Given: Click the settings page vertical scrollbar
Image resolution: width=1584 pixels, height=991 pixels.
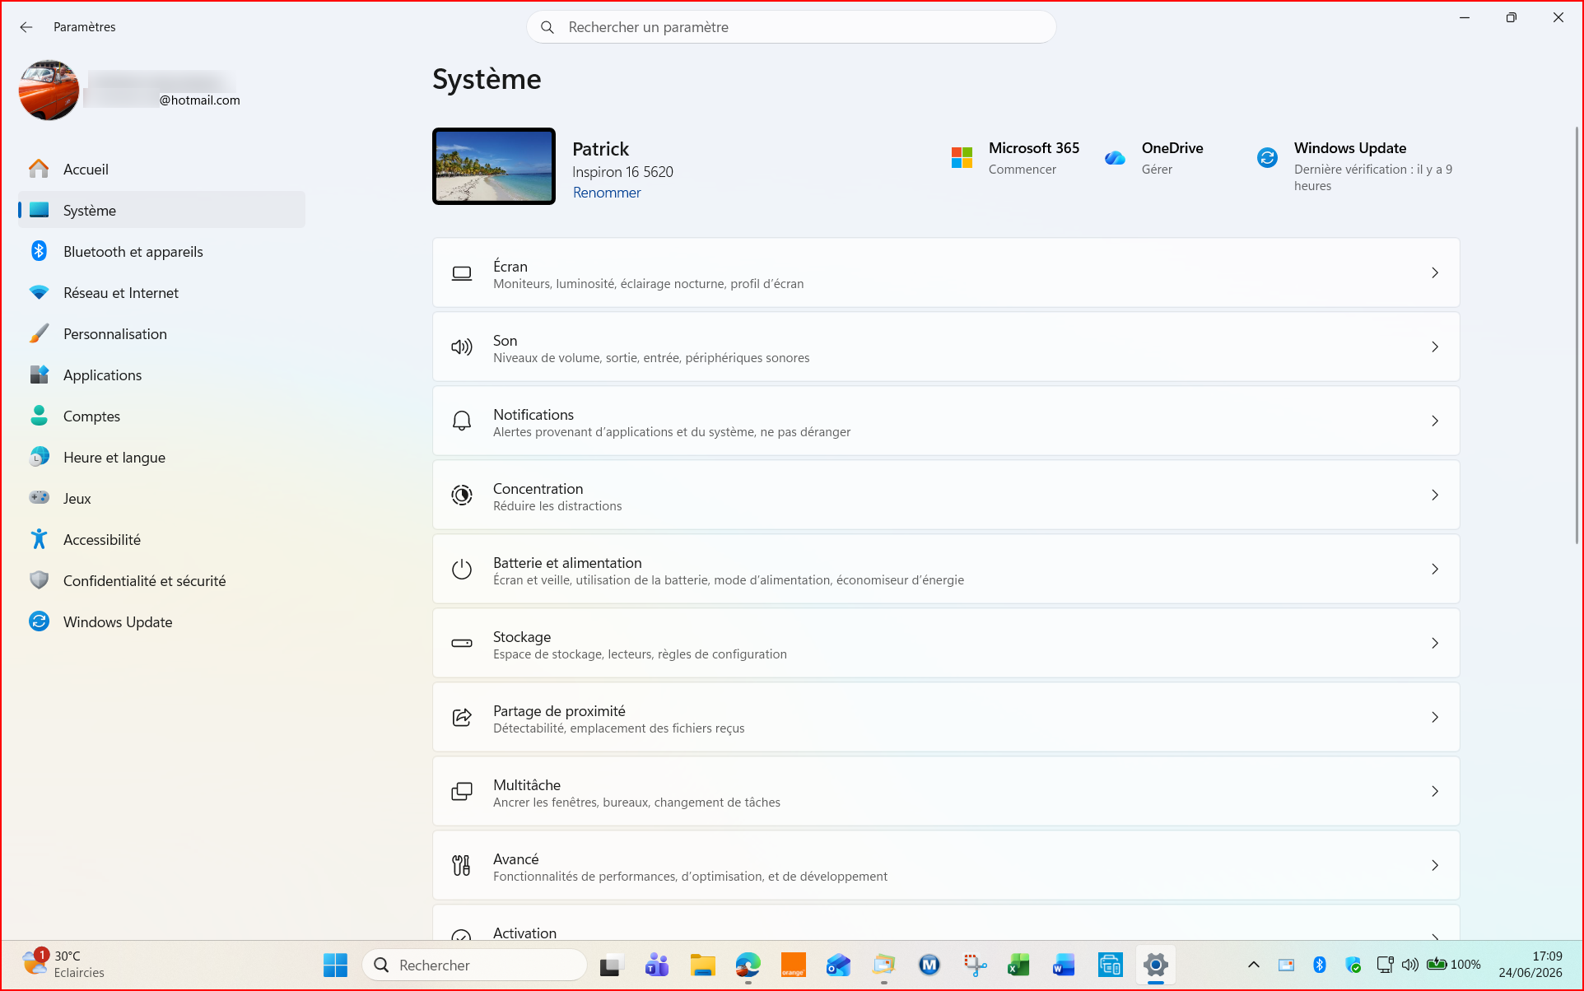Looking at the screenshot, I should coord(1577,335).
